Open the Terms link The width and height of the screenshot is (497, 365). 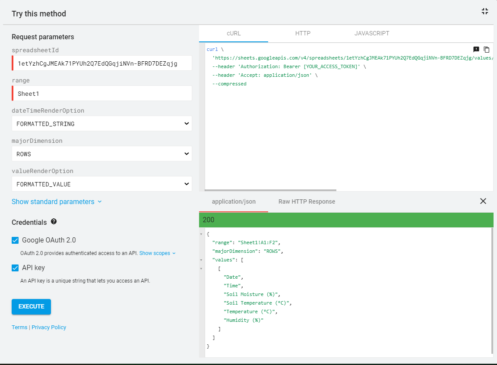(19, 327)
